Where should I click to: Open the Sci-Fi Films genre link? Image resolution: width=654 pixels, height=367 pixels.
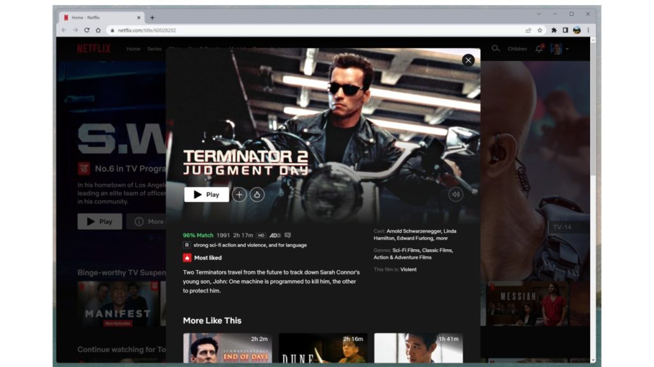click(x=406, y=250)
